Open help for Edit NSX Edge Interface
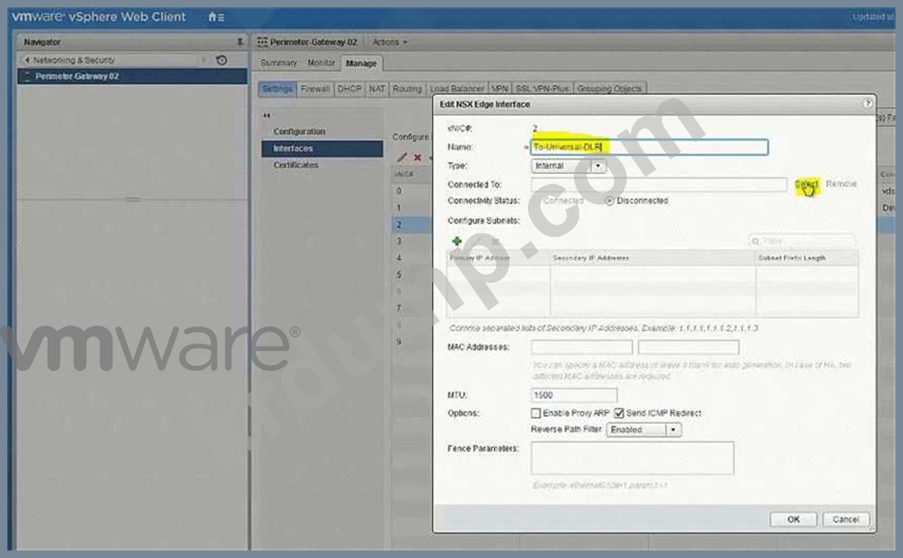 867,104
